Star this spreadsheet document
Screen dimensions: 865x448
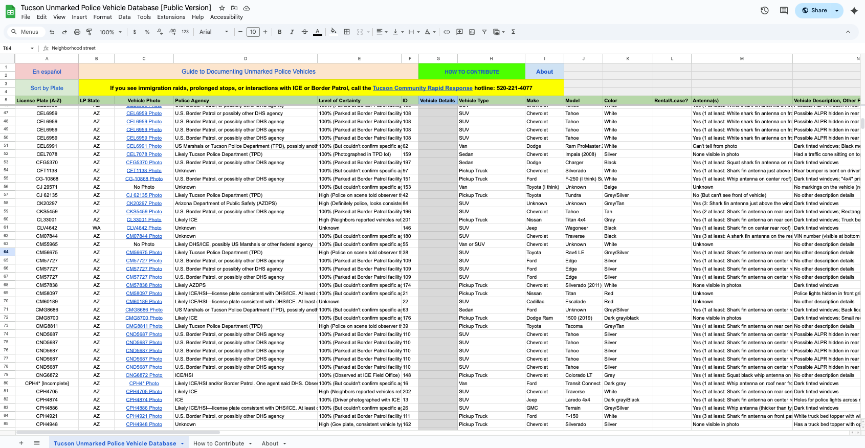222,8
